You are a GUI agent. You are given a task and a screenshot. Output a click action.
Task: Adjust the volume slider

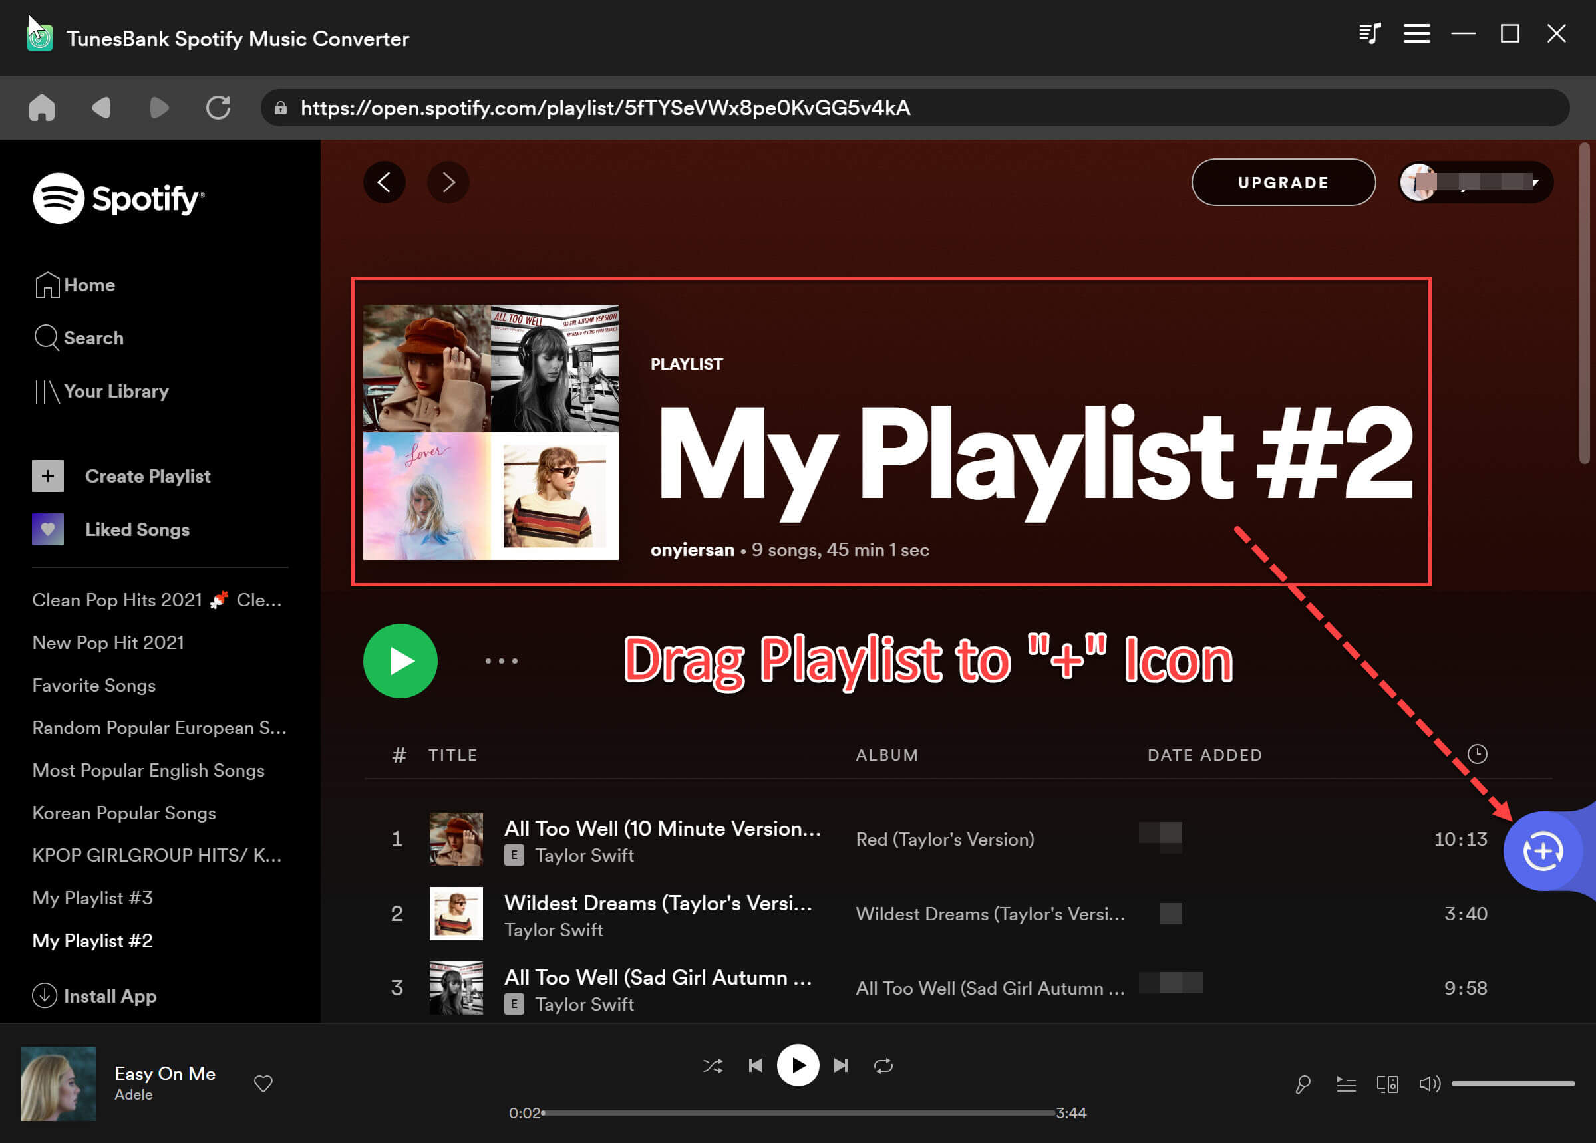pyautogui.click(x=1513, y=1084)
